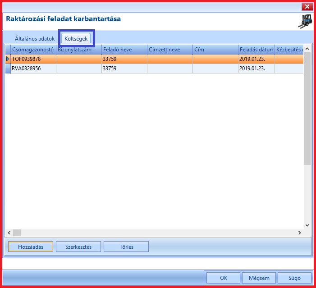Image resolution: width=316 pixels, height=288 pixels.
Task: Click the 2019.01.23. date in the TOF0939878 row
Action: 256,59
